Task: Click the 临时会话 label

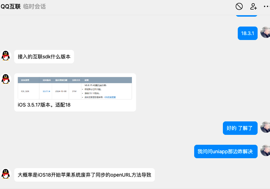Action: click(x=34, y=6)
